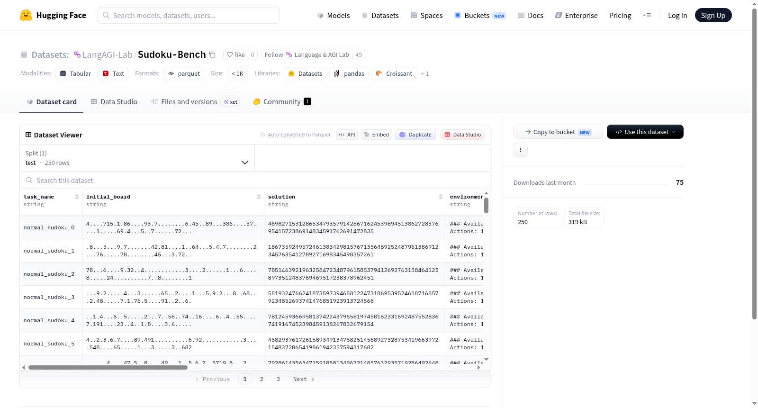Go to page 3 of the table
Screen dimensions: 758x408
pyautogui.click(x=278, y=379)
